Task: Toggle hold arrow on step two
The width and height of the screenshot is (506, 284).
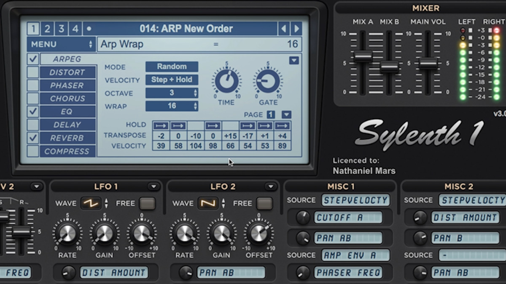Action: [x=178, y=125]
